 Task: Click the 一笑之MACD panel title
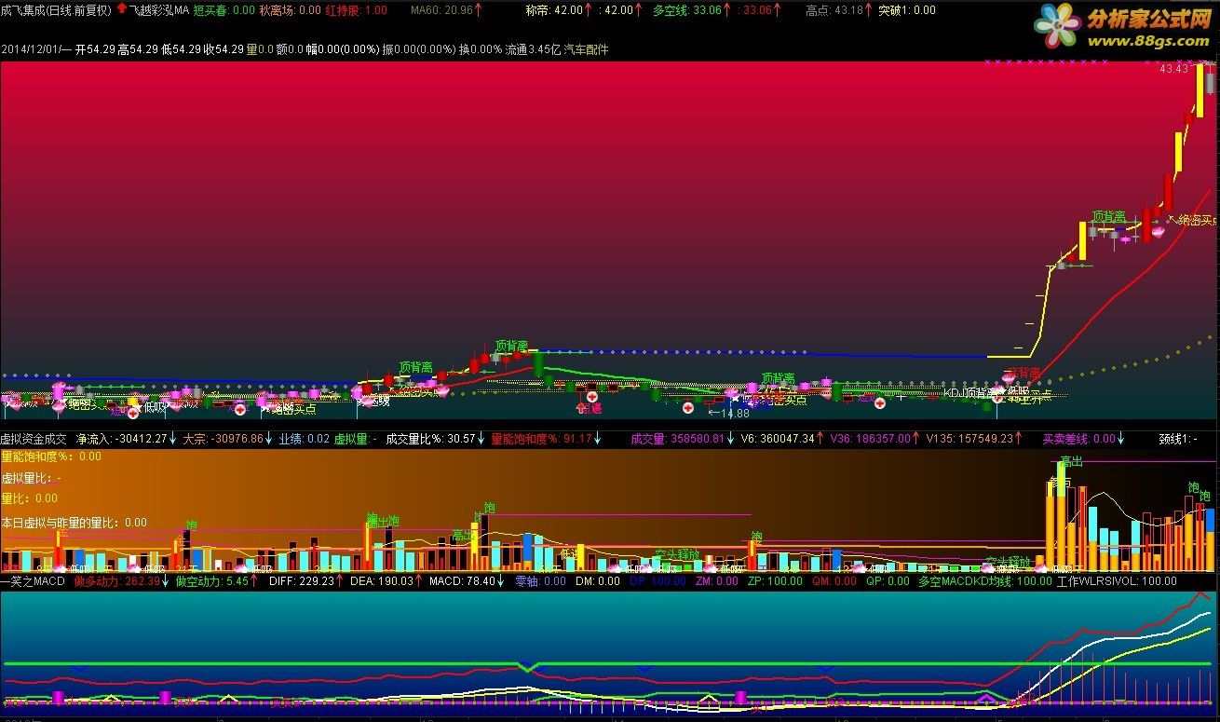click(x=33, y=581)
